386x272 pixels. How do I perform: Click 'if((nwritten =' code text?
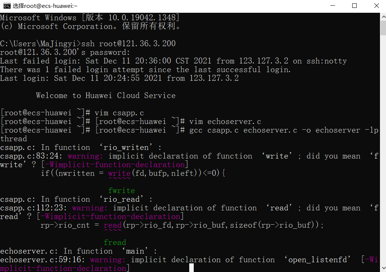[x=72, y=173]
